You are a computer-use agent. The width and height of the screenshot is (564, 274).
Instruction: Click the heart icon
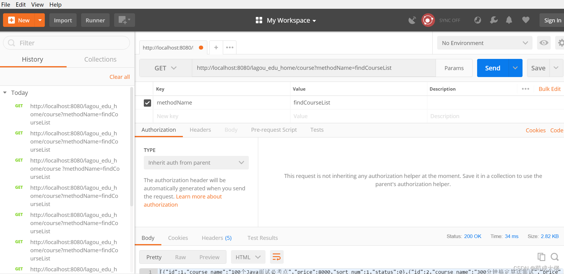coord(526,20)
